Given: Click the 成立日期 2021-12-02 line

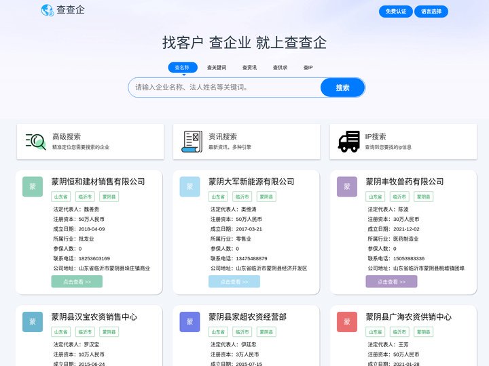Looking at the screenshot, I should pos(393,229).
